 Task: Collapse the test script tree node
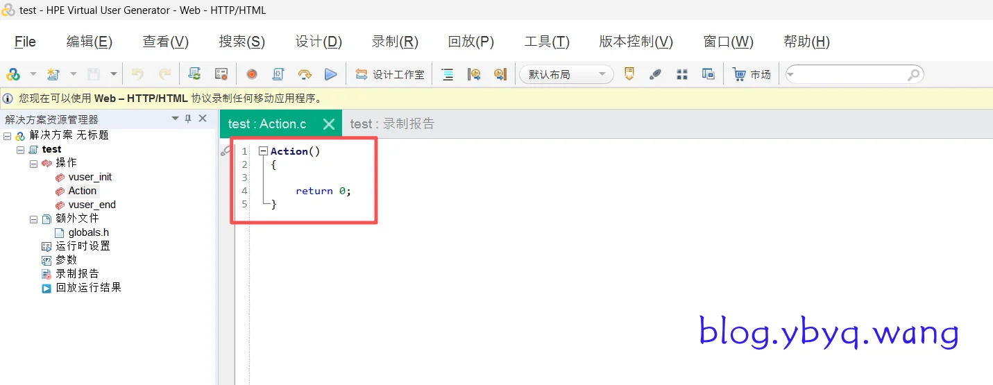click(x=21, y=150)
